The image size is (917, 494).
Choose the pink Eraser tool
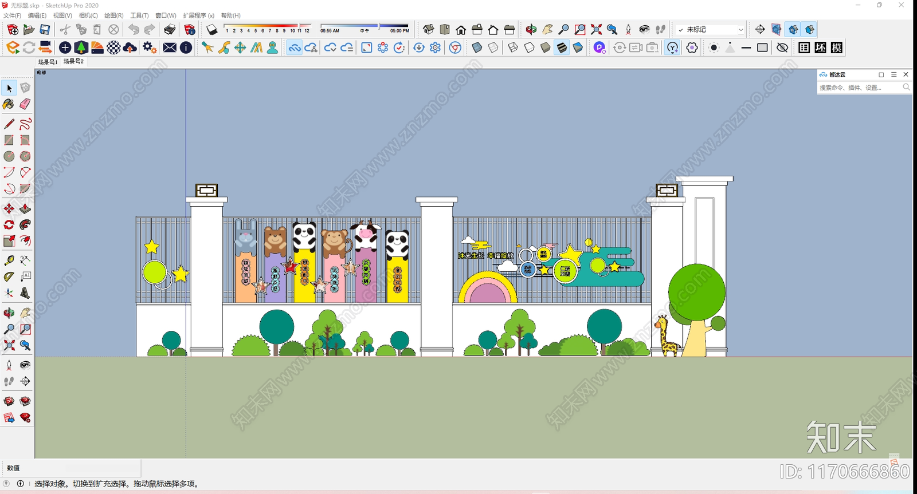click(x=25, y=104)
